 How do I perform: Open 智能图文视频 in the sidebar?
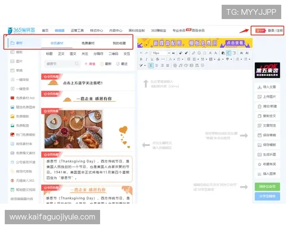pos(23,190)
